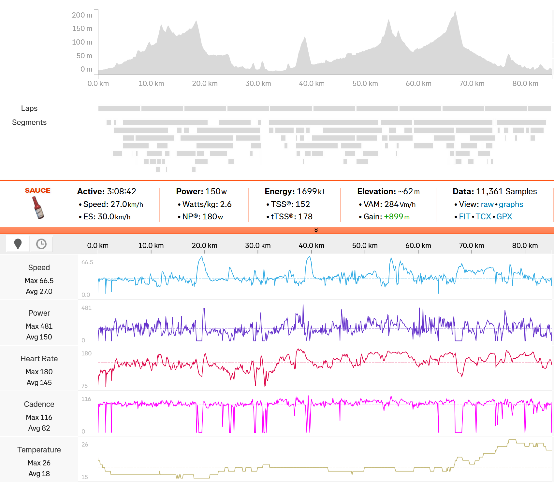Open the graphs data view link
Image resolution: width=554 pixels, height=483 pixels.
(x=511, y=204)
